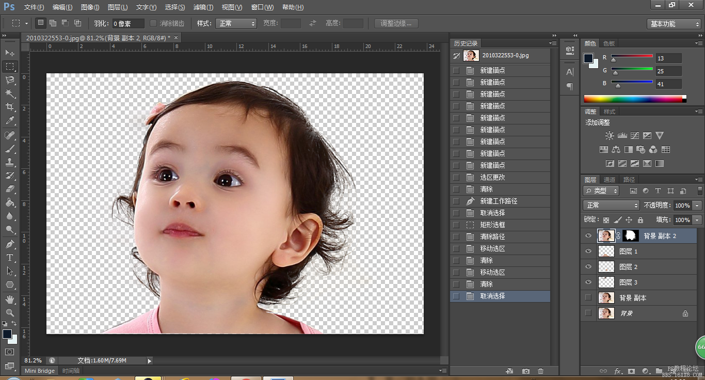
Task: Select the Eraser tool
Action: (x=10, y=189)
